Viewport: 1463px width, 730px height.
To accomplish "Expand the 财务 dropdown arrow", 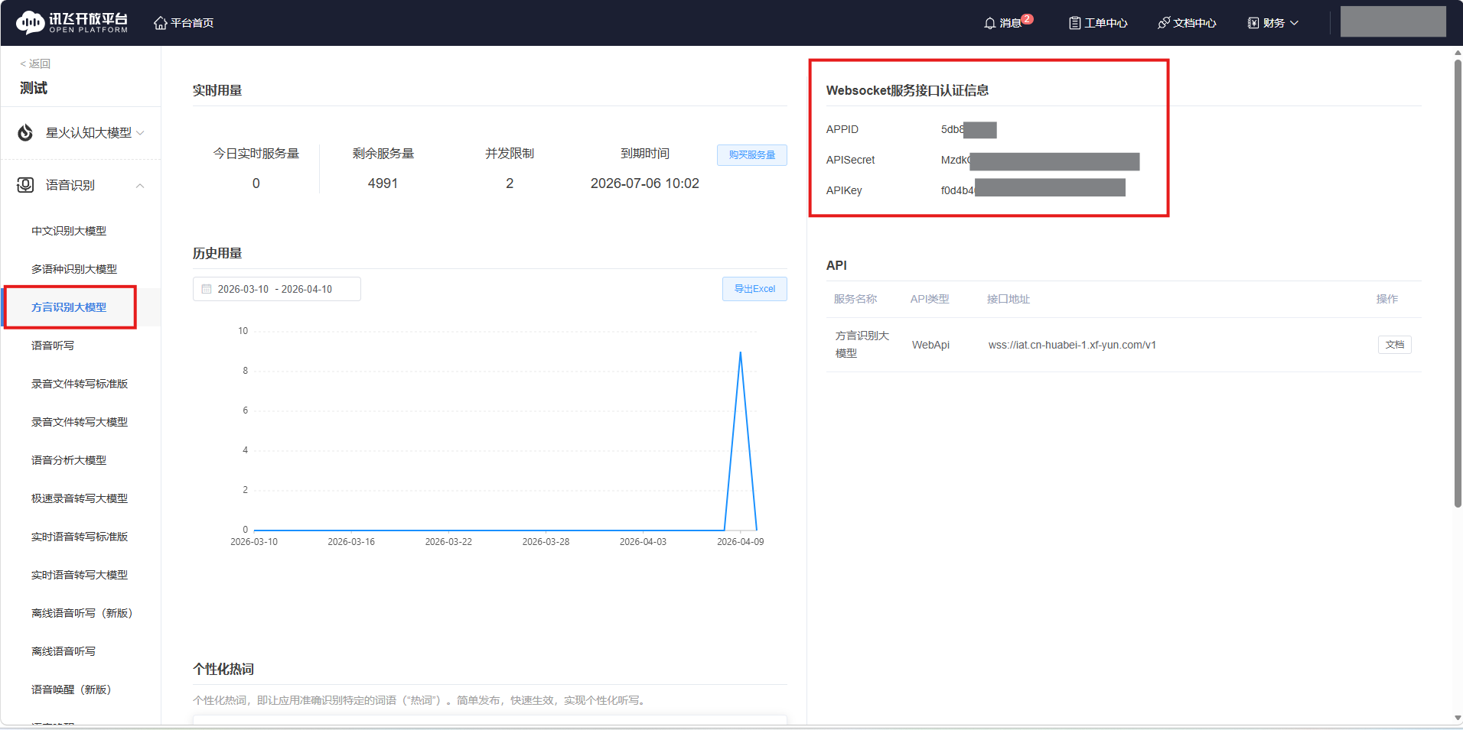I will [1295, 23].
